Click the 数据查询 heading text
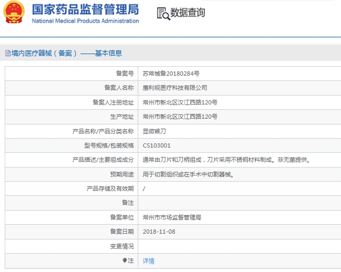Viewport: 341px width, 272px height. coord(188,12)
